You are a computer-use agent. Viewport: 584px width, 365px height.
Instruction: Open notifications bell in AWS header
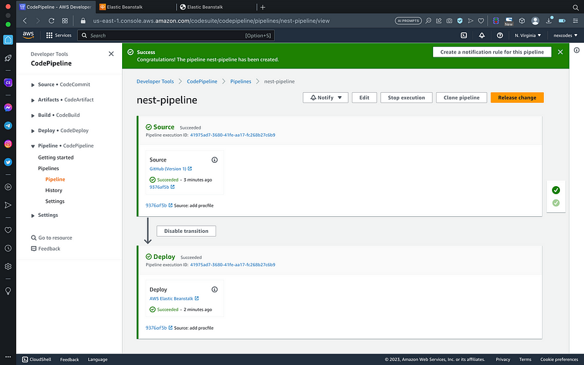[482, 35]
